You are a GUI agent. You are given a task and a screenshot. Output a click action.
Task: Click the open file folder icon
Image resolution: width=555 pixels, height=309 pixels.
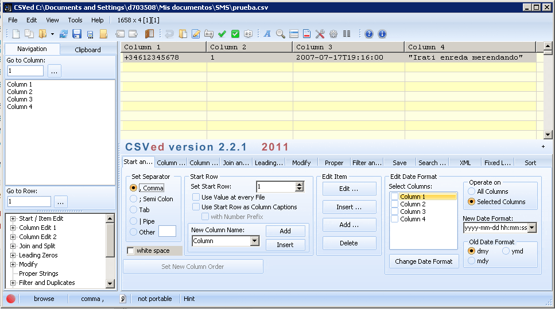coord(42,34)
